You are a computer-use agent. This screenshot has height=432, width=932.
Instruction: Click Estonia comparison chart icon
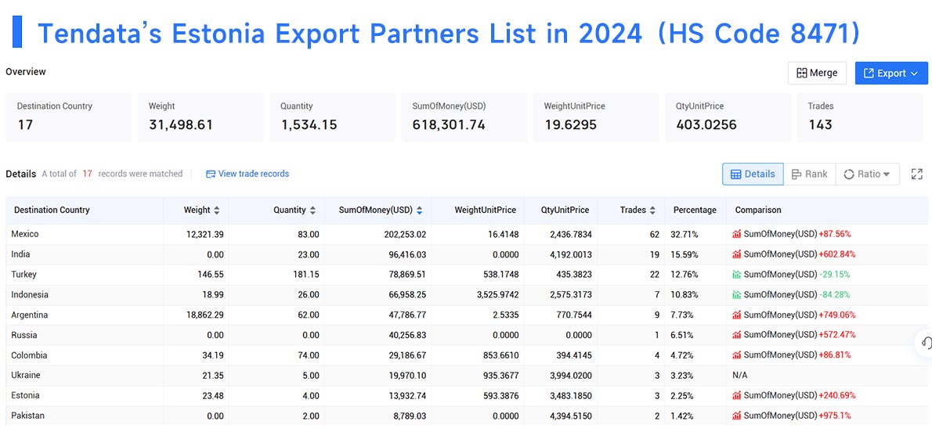point(737,396)
